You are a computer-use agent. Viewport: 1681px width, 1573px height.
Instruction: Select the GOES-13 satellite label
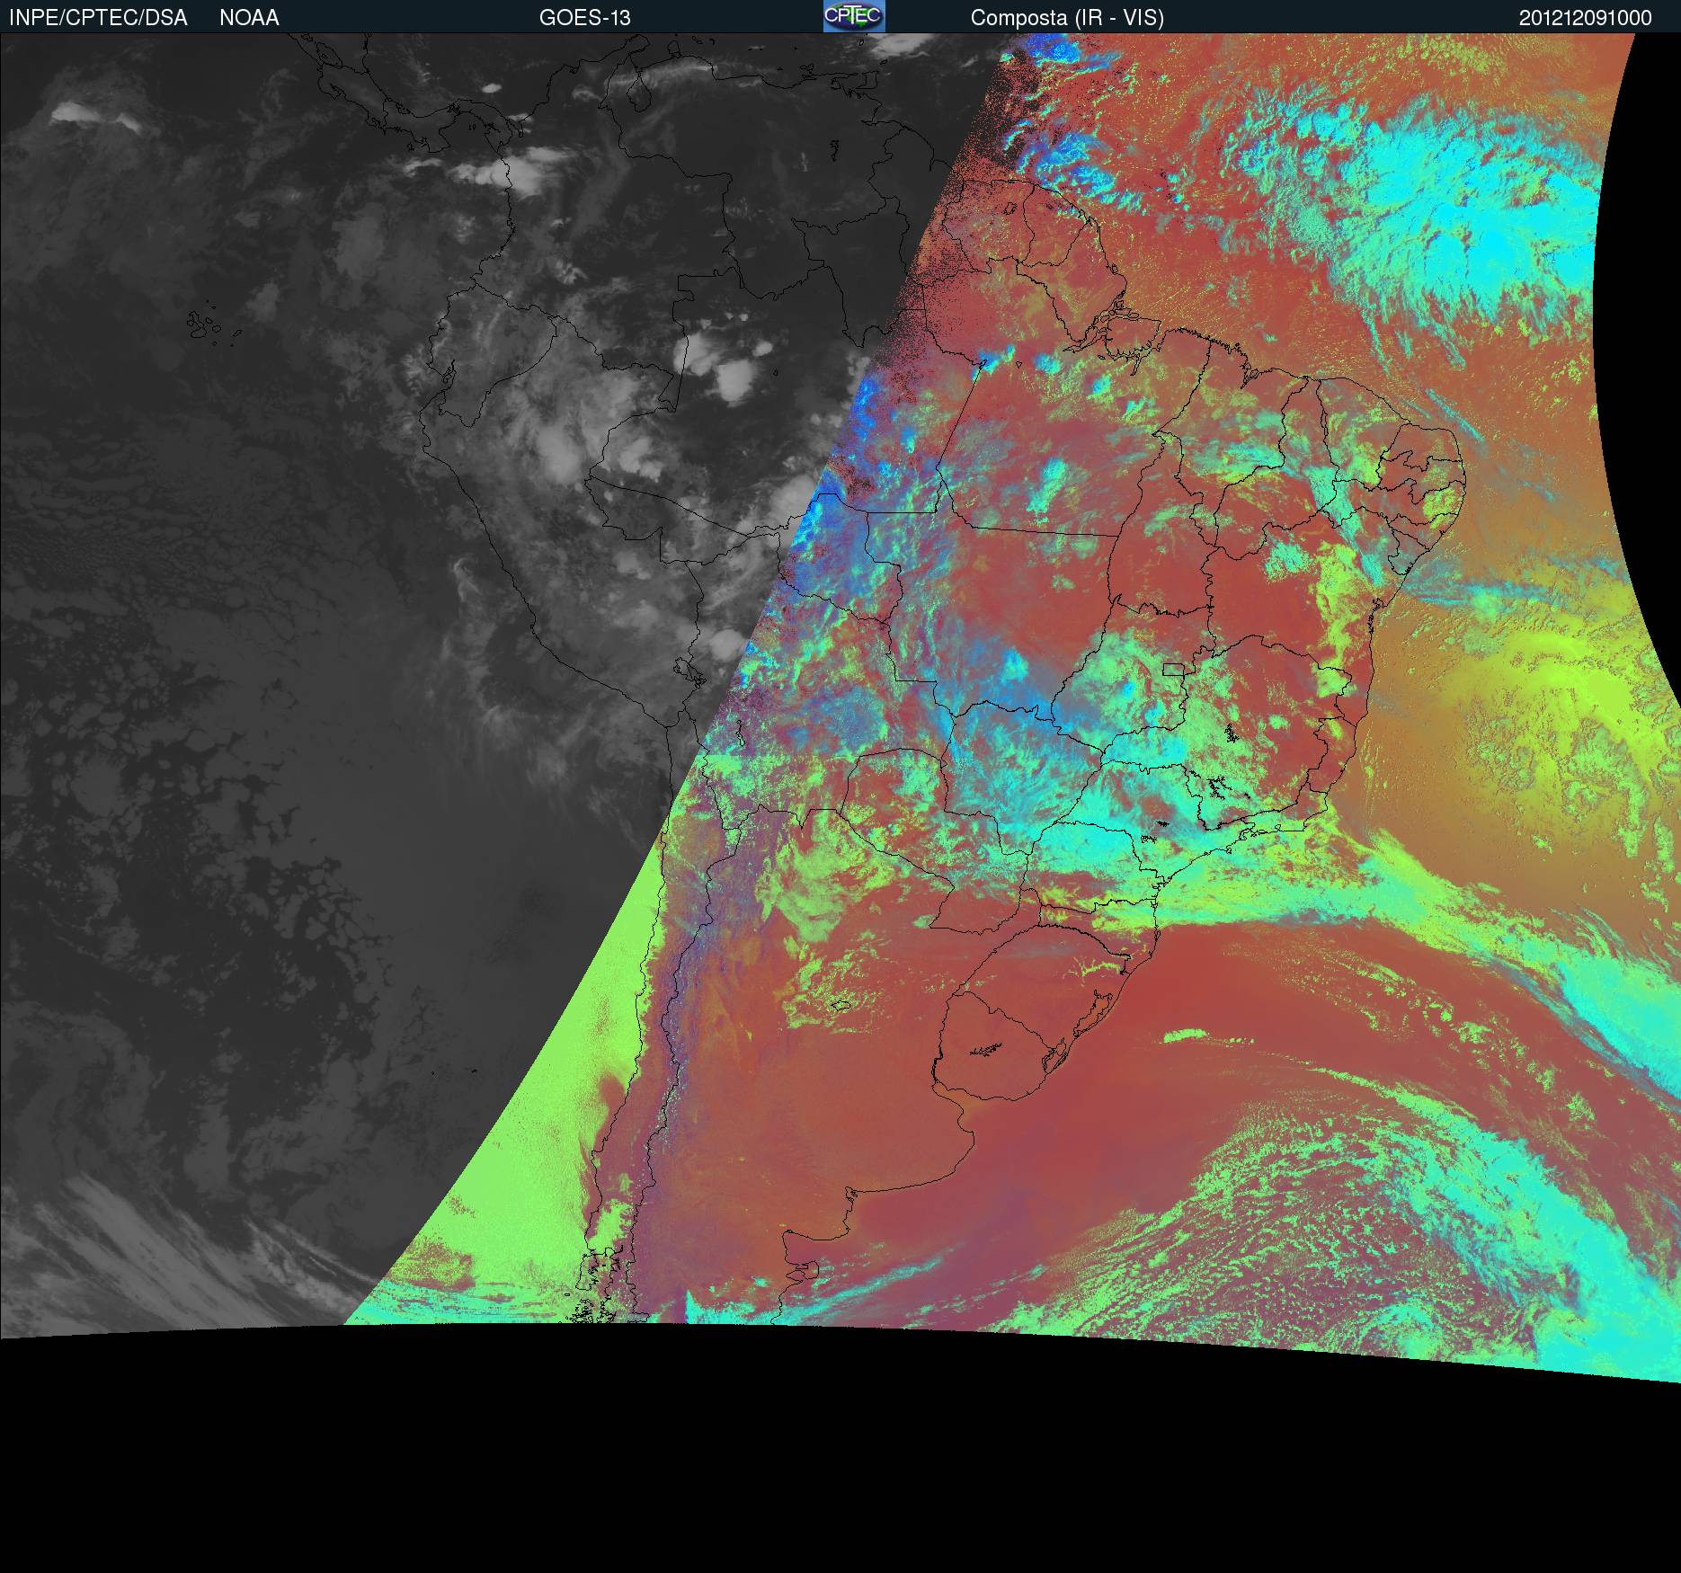[x=584, y=18]
